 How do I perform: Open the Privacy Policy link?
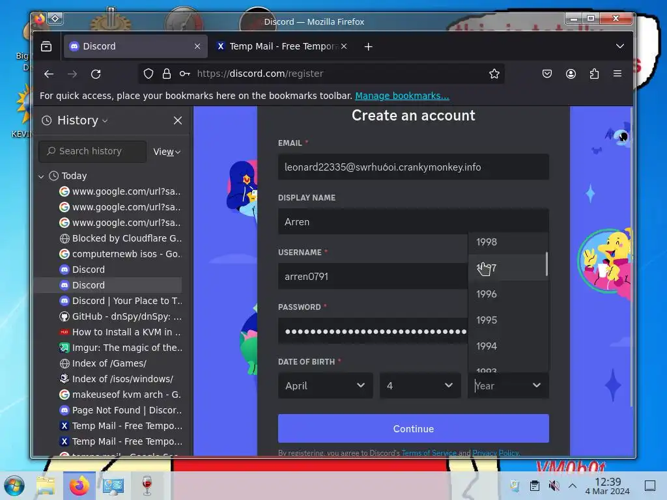pos(496,453)
